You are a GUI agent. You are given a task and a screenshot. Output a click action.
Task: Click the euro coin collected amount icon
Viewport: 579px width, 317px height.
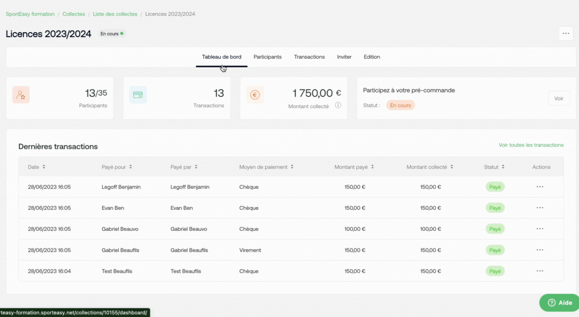tap(255, 95)
